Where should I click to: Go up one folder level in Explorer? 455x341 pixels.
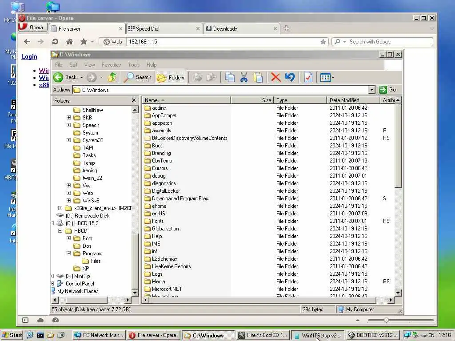[x=112, y=77]
